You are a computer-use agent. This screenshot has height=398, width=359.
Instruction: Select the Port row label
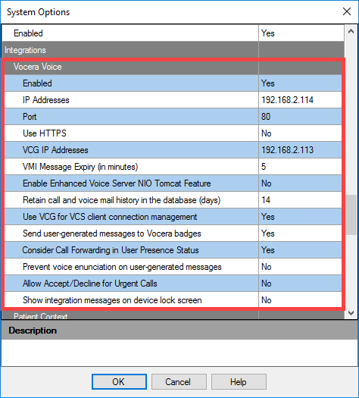point(30,117)
